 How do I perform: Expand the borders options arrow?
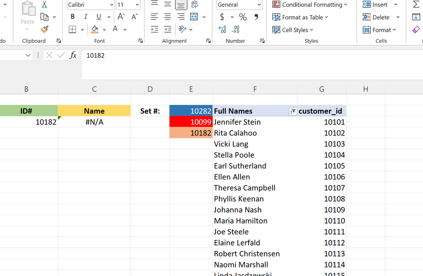click(82, 29)
